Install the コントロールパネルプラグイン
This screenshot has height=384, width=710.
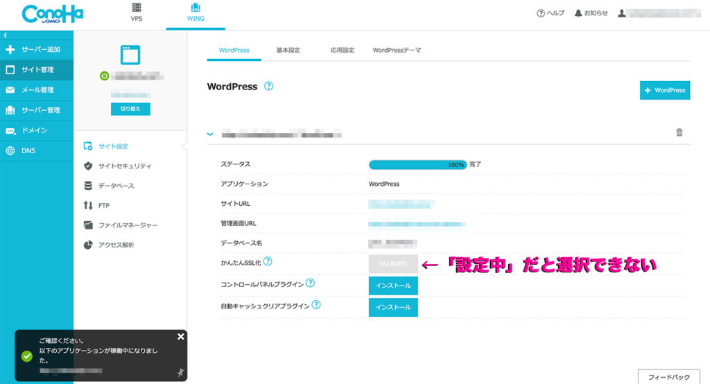point(393,286)
